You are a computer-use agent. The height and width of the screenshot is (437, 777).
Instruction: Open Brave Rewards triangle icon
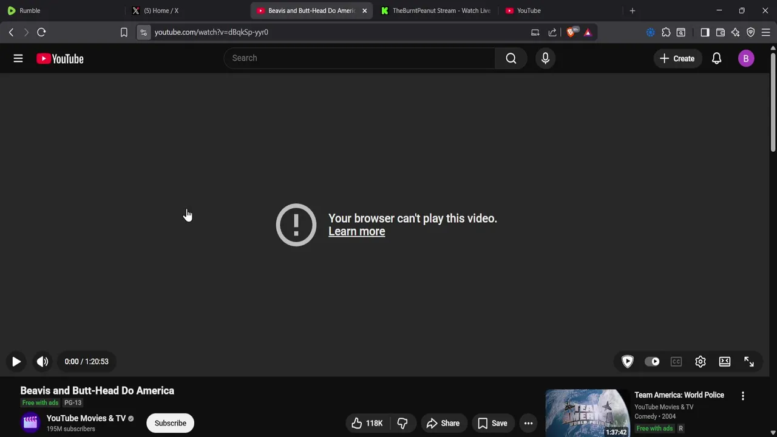point(588,32)
